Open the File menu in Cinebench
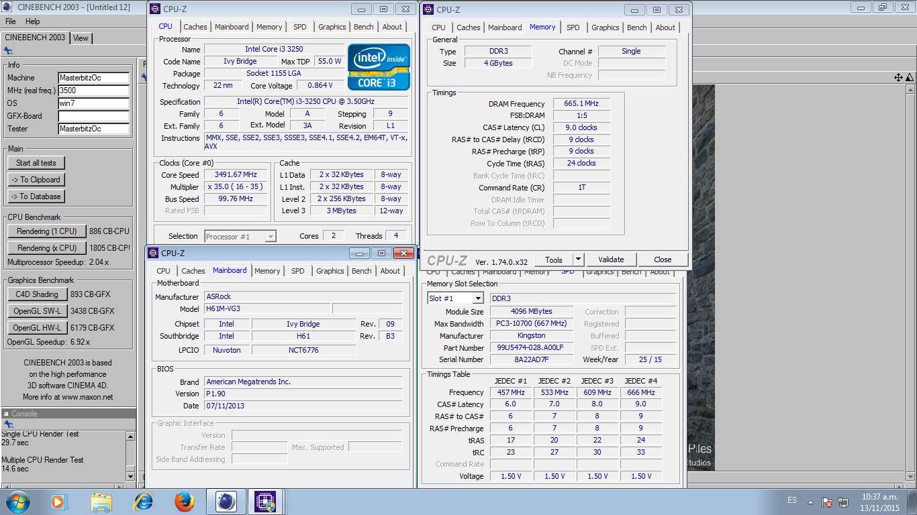Image resolution: width=917 pixels, height=515 pixels. click(11, 21)
